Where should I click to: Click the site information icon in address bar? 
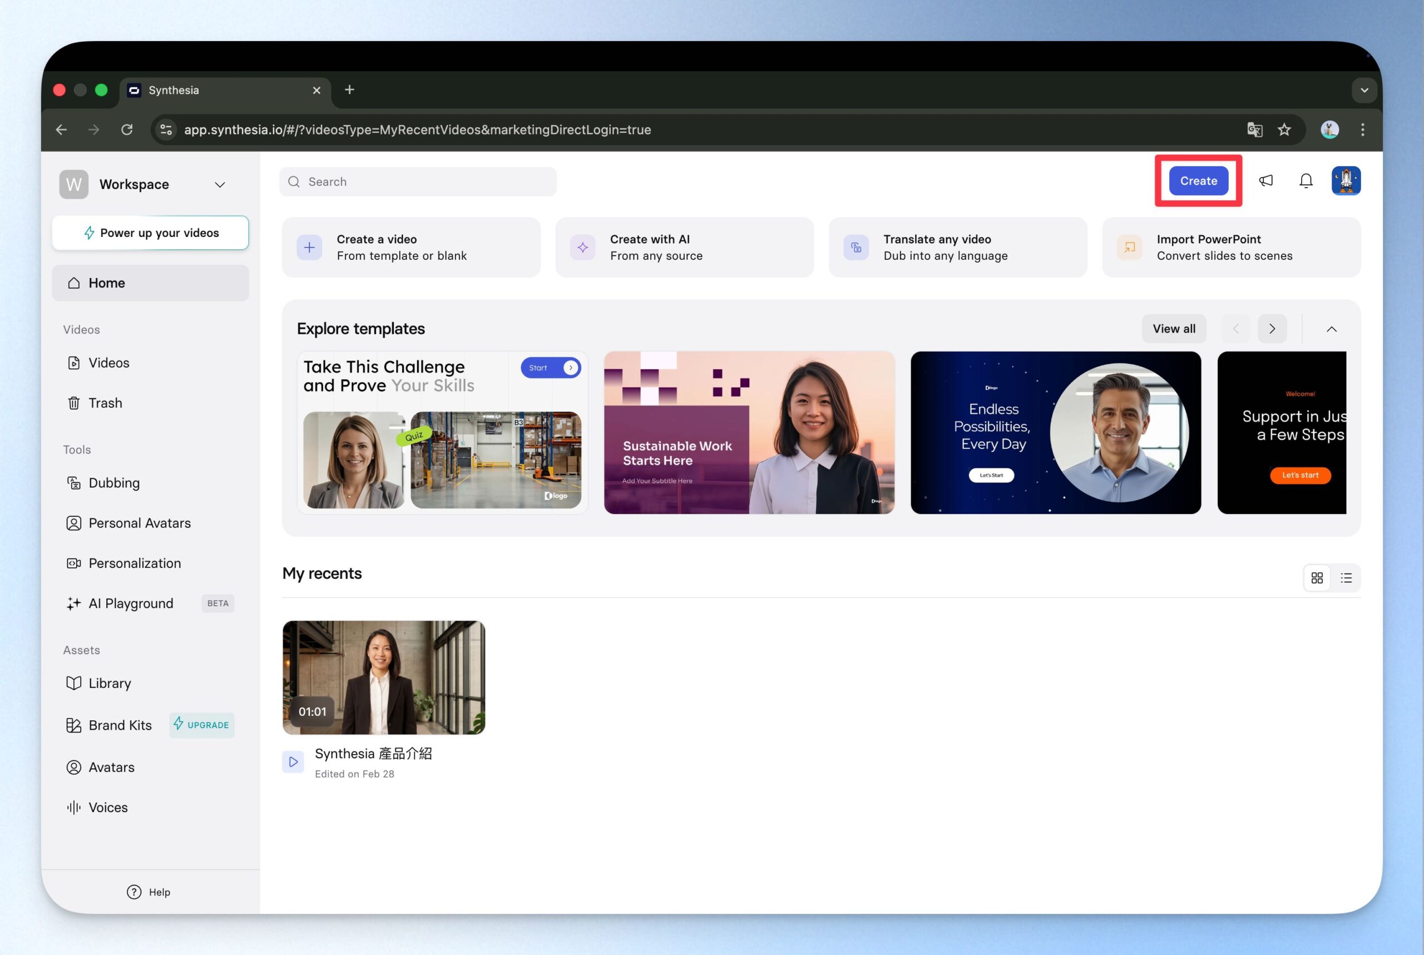click(166, 130)
